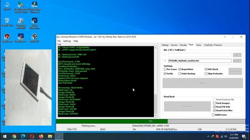The width and height of the screenshot is (250, 140).
Task: Open Opera browser from taskbar
Action: (x=32, y=136)
